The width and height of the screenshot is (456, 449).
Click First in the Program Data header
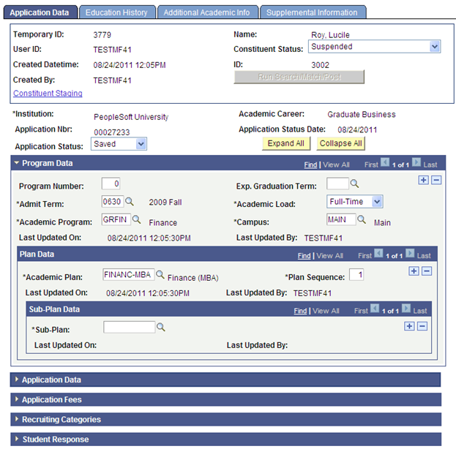[371, 165]
